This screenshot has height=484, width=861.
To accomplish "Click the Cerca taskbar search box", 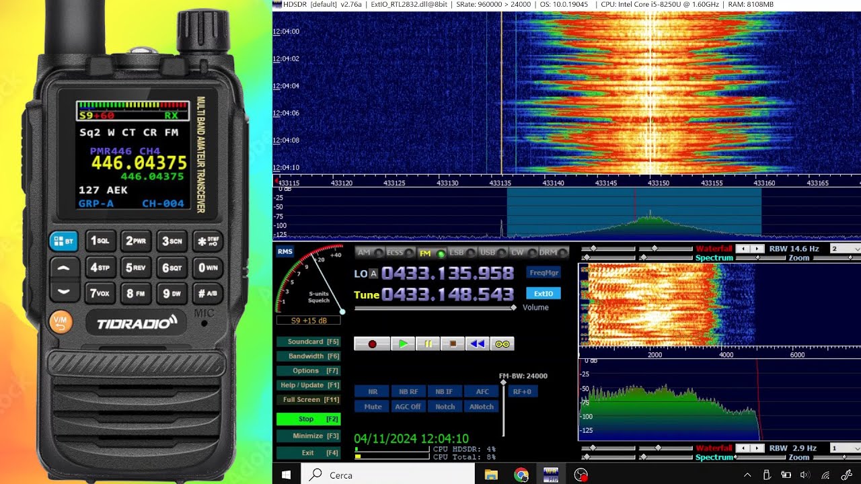I will [x=387, y=475].
